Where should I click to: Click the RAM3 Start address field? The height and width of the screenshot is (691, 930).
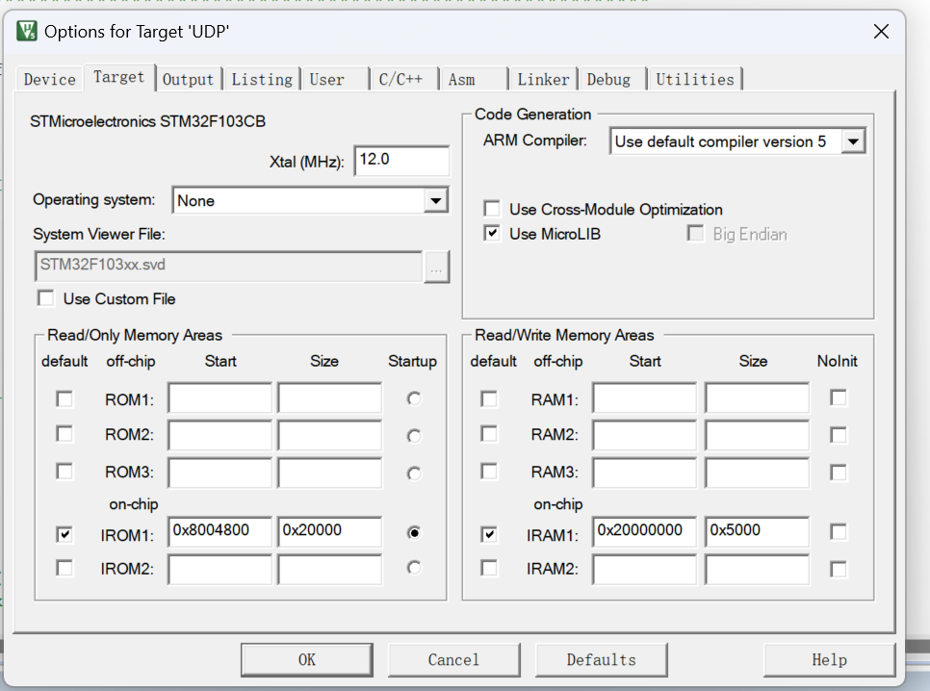644,473
